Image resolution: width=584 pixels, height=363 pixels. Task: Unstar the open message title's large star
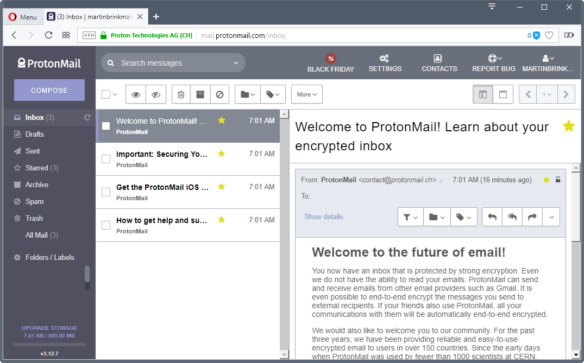tap(569, 126)
